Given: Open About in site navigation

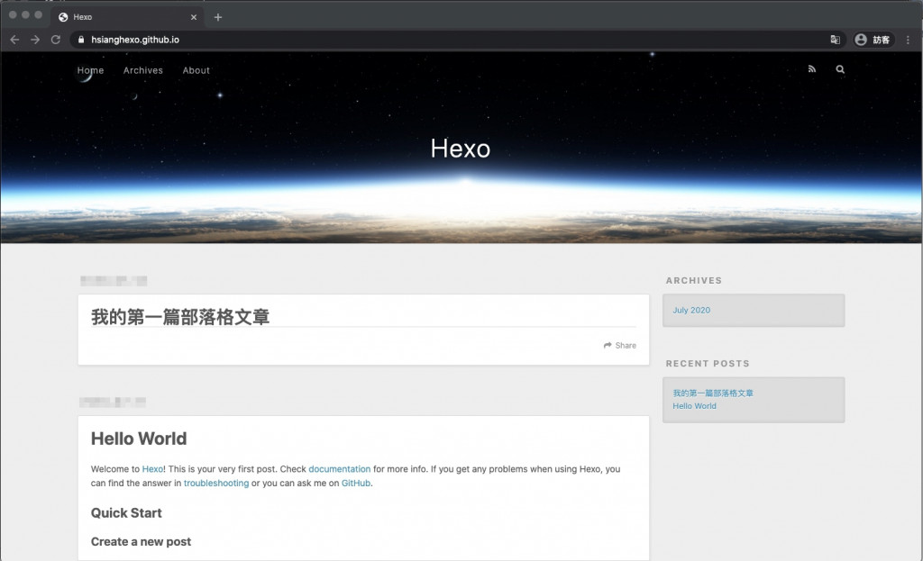Looking at the screenshot, I should [196, 70].
